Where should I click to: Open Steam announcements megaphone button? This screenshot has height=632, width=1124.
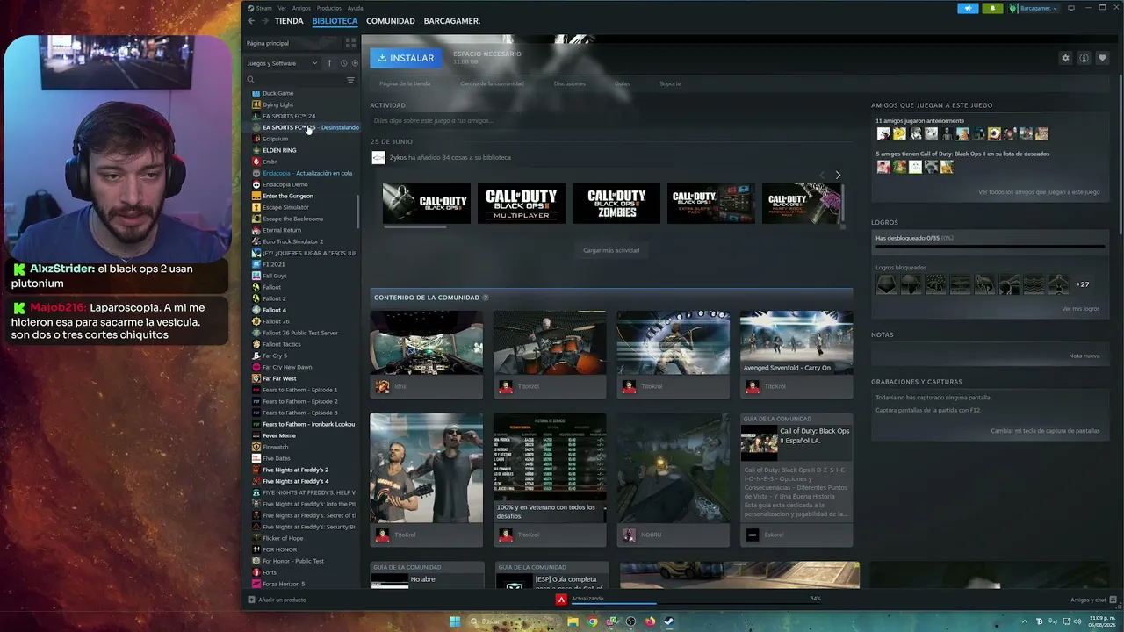[x=968, y=8]
